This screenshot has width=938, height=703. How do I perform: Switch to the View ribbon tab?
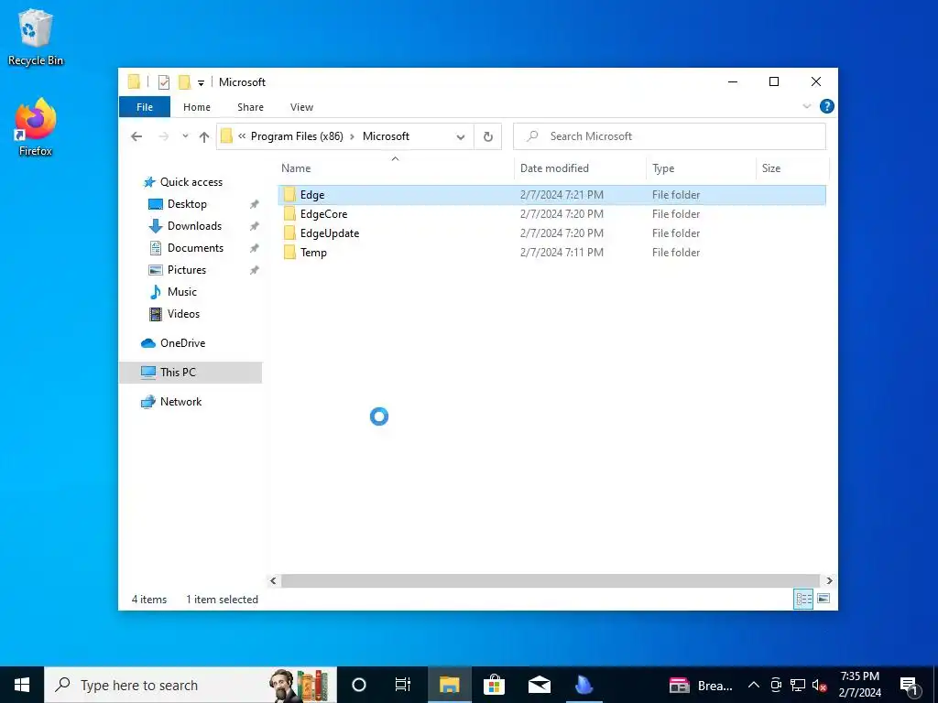click(301, 107)
